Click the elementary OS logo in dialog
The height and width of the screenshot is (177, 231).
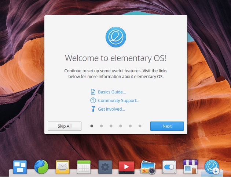point(116,37)
